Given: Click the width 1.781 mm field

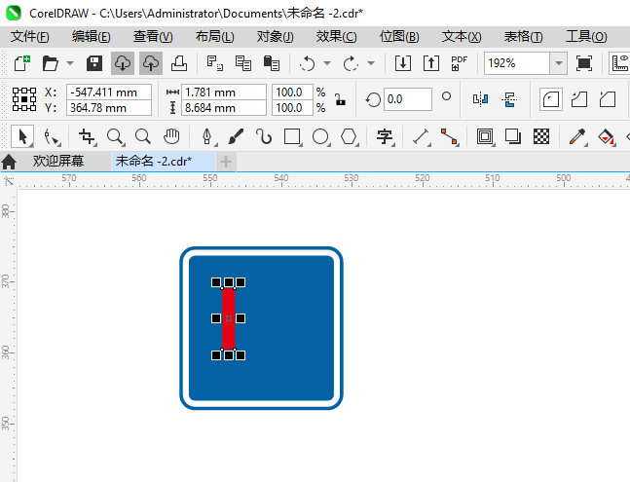Looking at the screenshot, I should 224,92.
